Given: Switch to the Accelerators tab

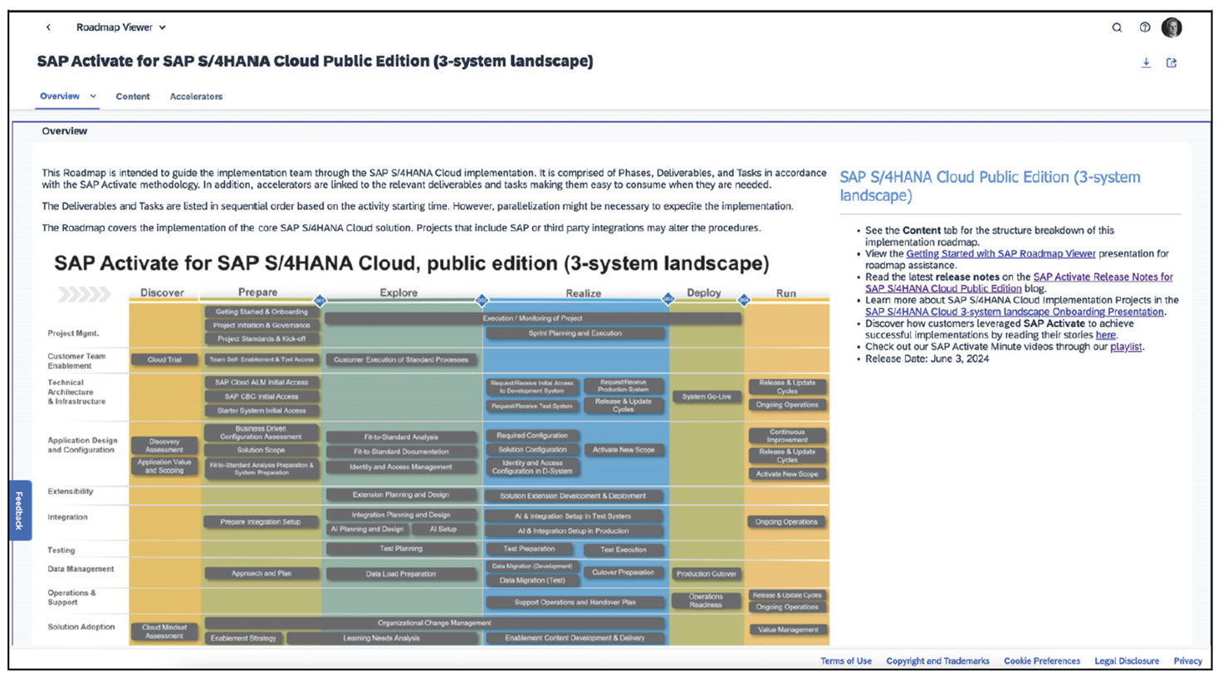Looking at the screenshot, I should tap(196, 95).
